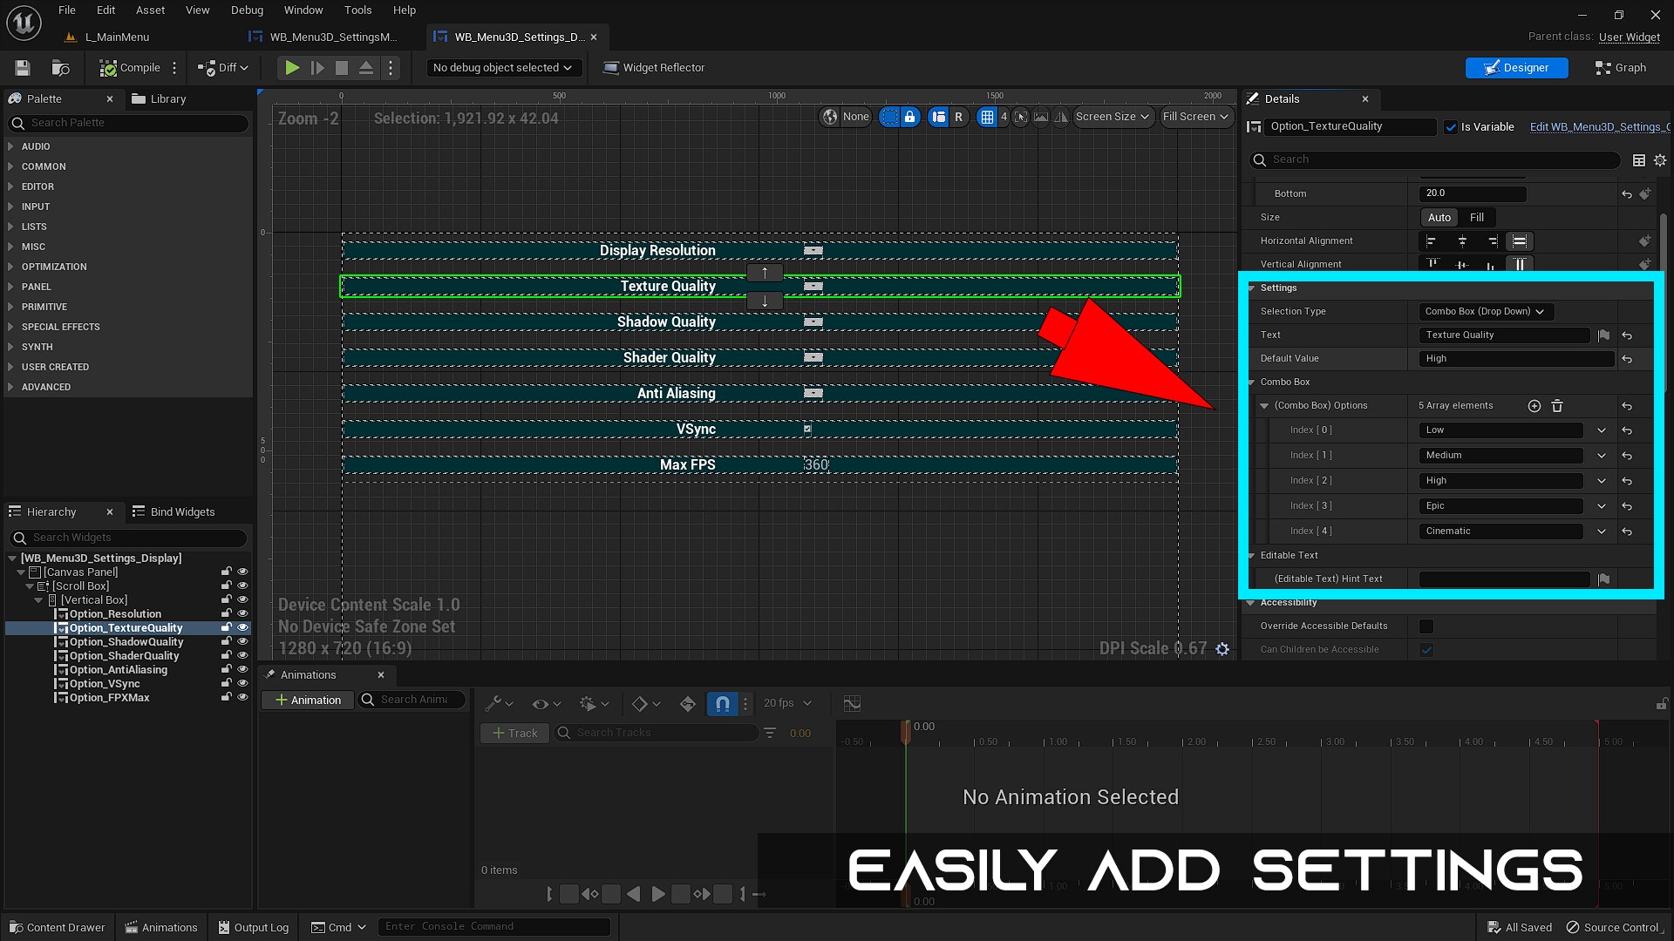Open the Tools menu
Viewport: 1674px width, 941px height.
pyautogui.click(x=357, y=10)
